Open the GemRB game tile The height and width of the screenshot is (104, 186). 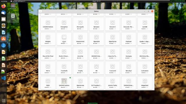tap(145, 24)
